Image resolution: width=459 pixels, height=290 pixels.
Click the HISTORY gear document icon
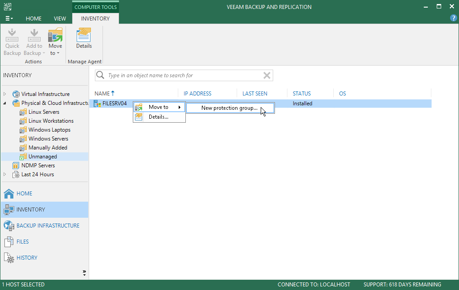(9, 258)
